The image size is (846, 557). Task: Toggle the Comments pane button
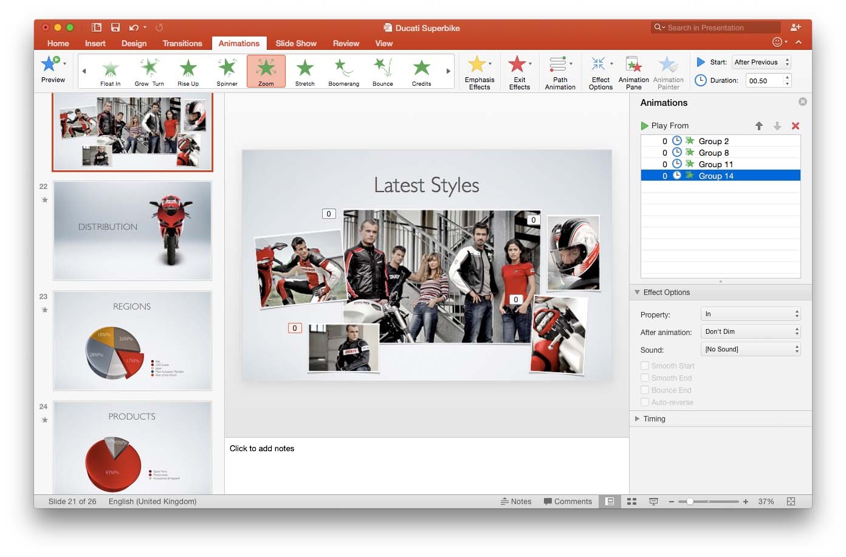[x=568, y=502]
